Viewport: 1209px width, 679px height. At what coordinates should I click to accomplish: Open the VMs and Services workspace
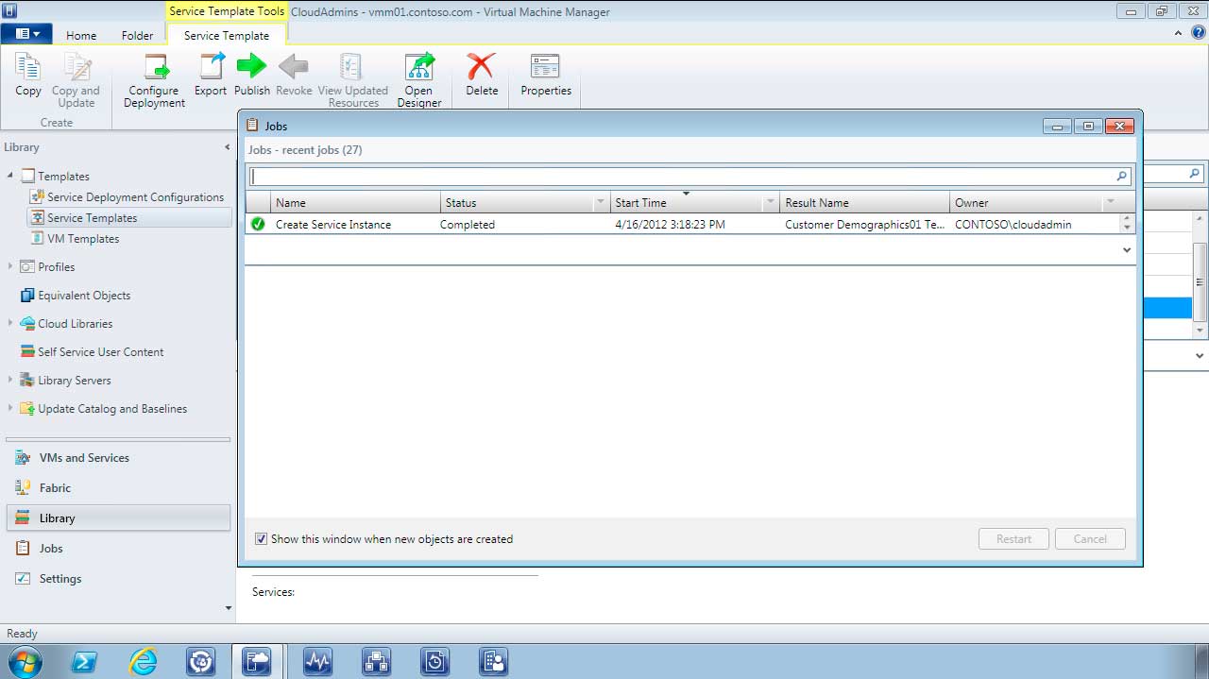pyautogui.click(x=118, y=458)
